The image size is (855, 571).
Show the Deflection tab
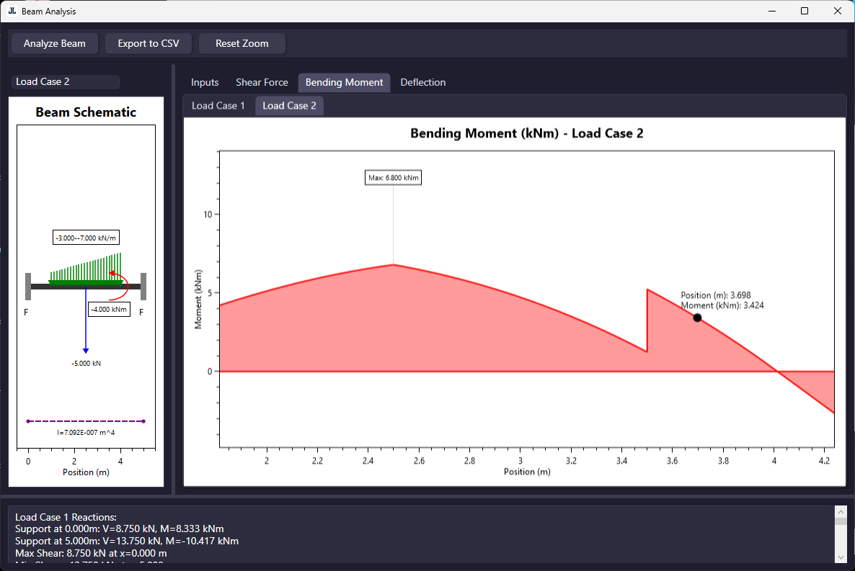point(423,83)
